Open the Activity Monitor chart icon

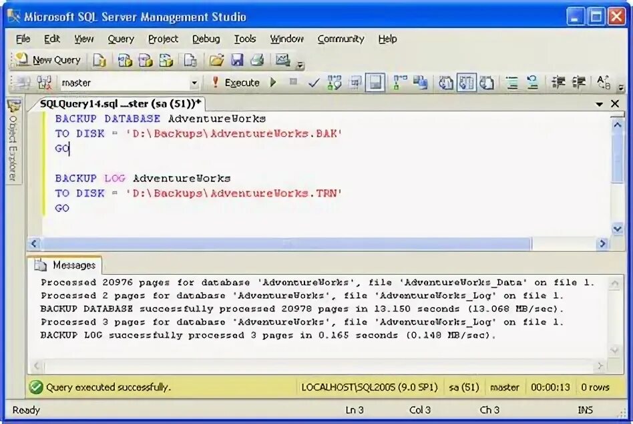[282, 60]
